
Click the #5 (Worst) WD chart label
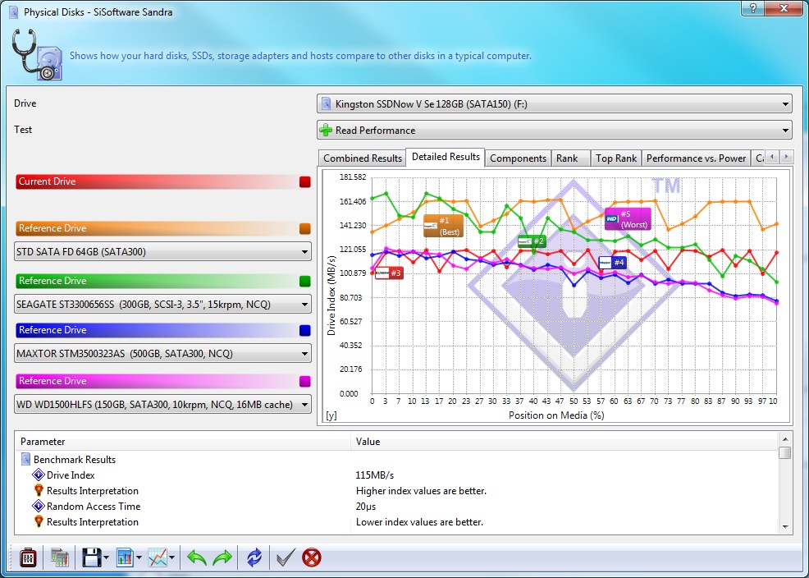pos(628,219)
